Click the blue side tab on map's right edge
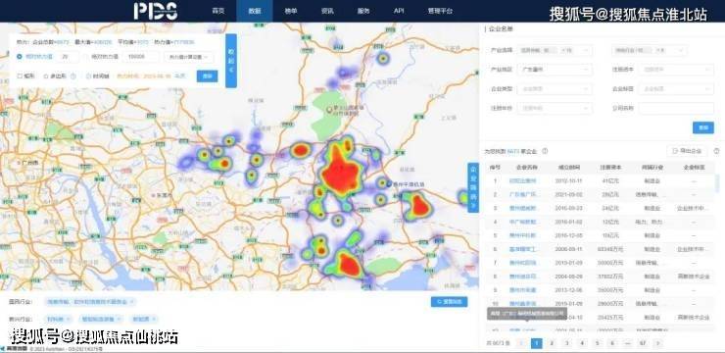The width and height of the screenshot is (725, 353). point(472,187)
